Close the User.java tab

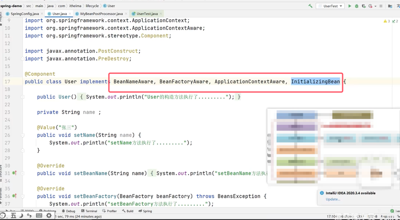coord(70,14)
